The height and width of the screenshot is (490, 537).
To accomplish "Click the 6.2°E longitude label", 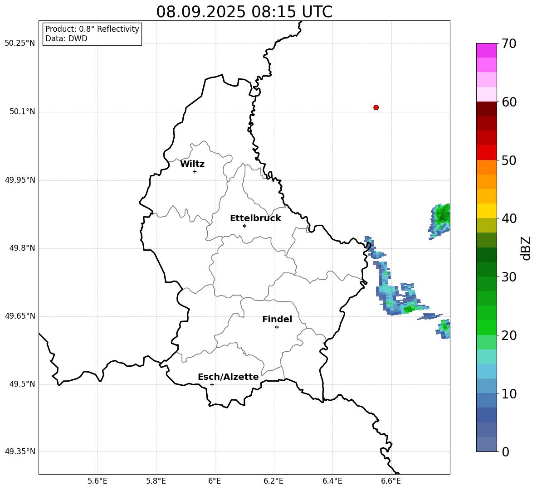I will coord(273,481).
